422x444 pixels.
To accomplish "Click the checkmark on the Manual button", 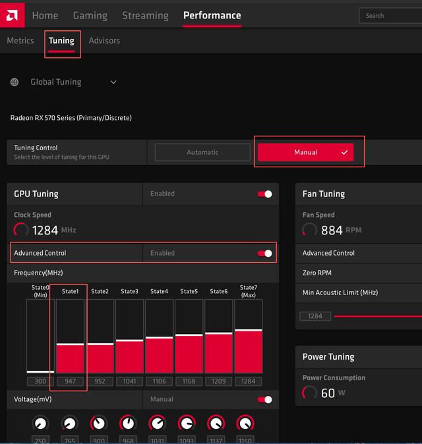I will pos(344,152).
